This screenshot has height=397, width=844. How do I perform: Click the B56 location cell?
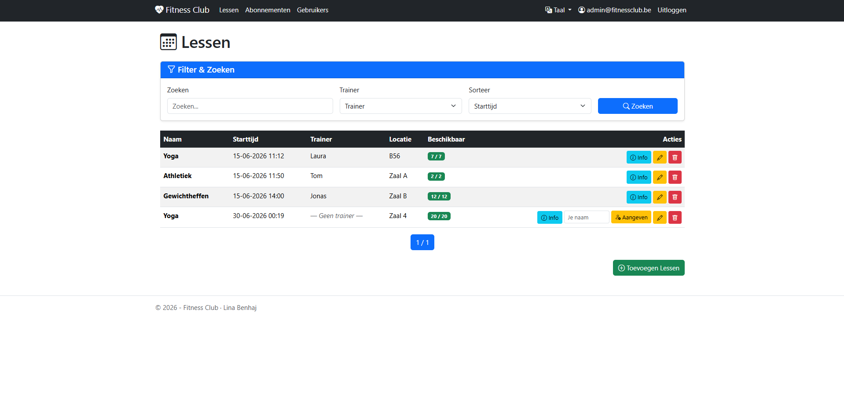click(x=394, y=156)
